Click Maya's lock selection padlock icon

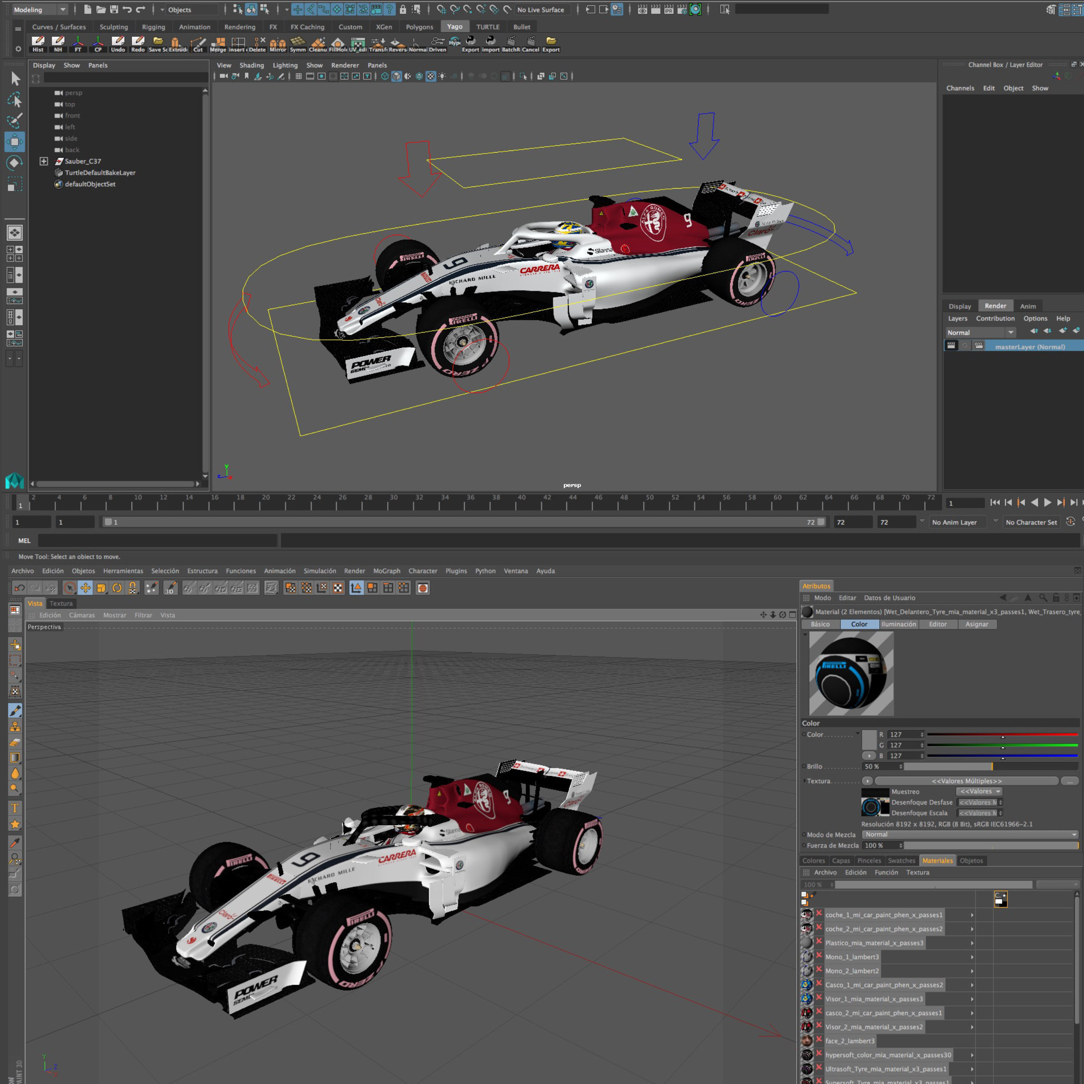click(x=403, y=10)
